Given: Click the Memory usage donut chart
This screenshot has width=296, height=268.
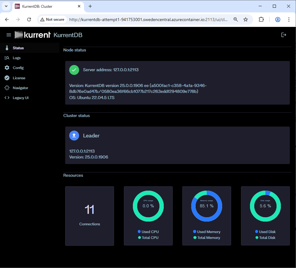Looking at the screenshot, I should point(207,206).
